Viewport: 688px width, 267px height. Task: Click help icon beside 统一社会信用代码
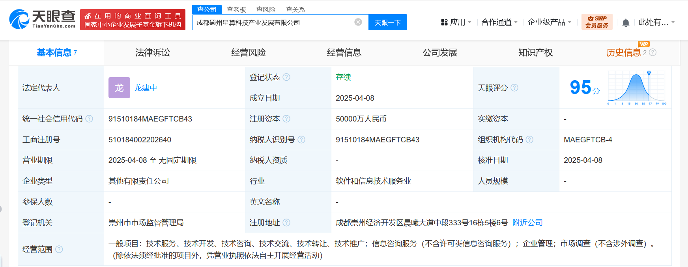point(89,119)
